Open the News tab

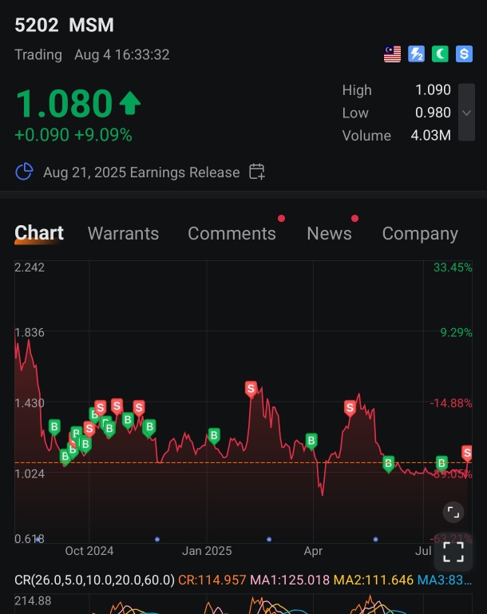click(x=329, y=233)
